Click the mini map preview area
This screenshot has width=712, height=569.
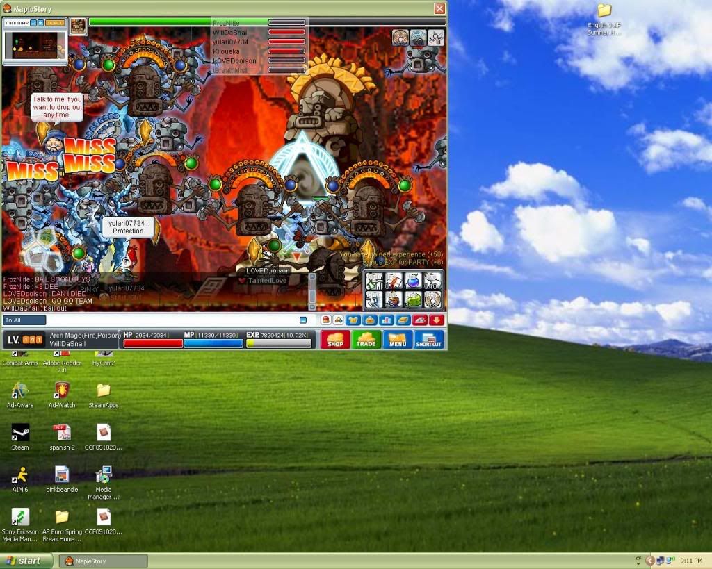pyautogui.click(x=35, y=45)
